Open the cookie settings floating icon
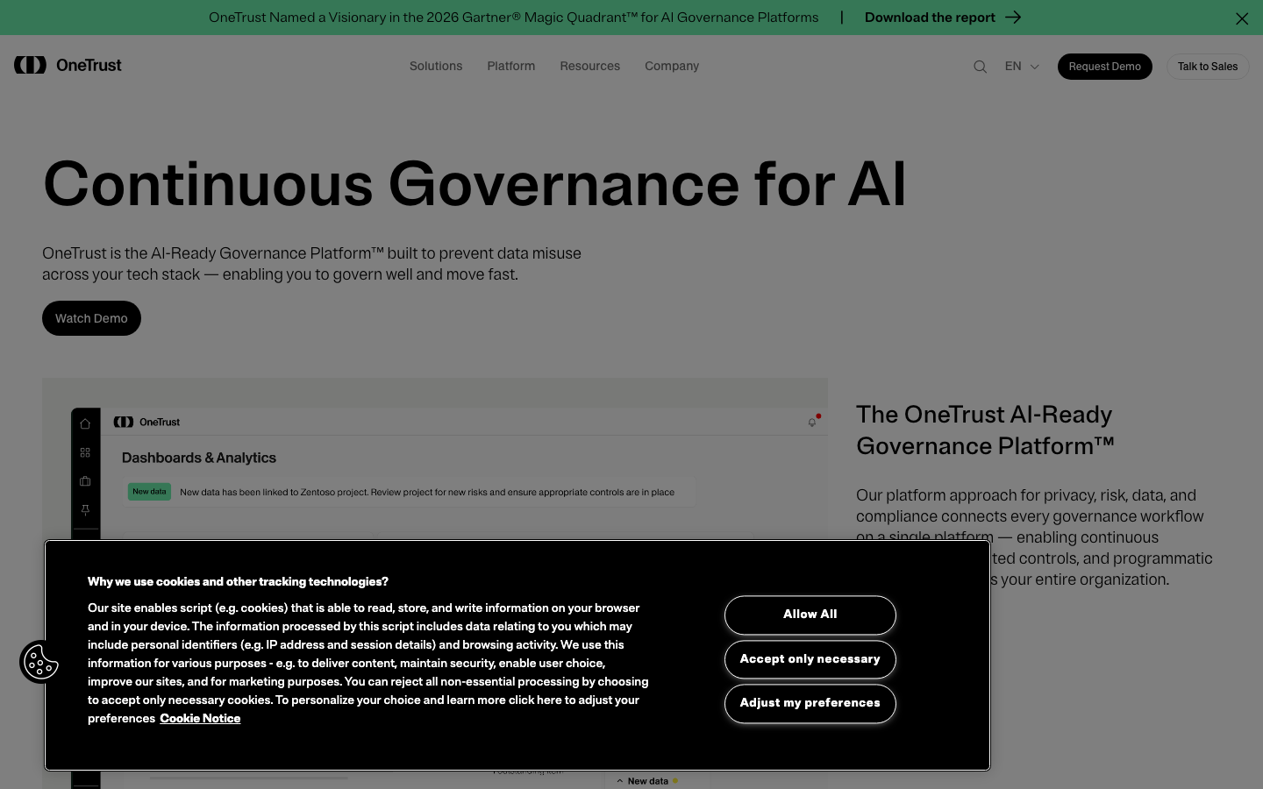The image size is (1263, 789). [40, 662]
